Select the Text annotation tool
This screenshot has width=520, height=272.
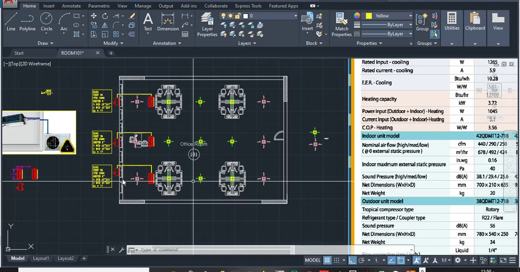148,22
